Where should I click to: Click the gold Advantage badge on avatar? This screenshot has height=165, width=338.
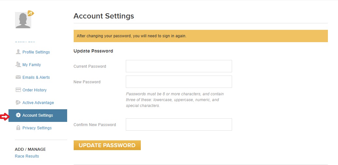pos(31,14)
